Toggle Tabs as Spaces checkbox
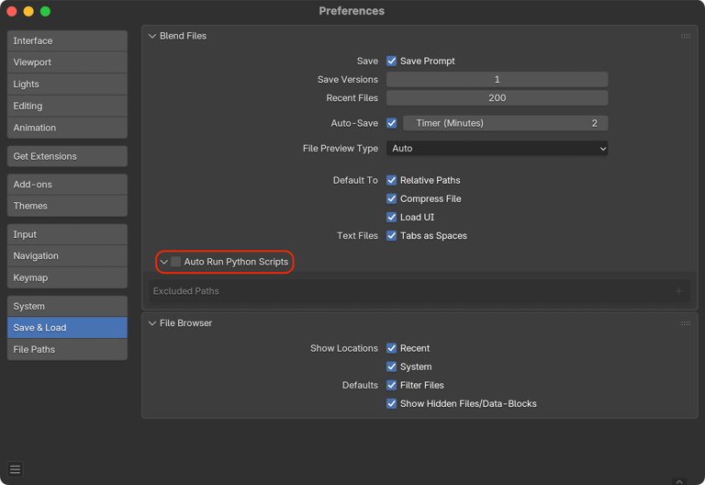The width and height of the screenshot is (705, 485). pyautogui.click(x=392, y=235)
